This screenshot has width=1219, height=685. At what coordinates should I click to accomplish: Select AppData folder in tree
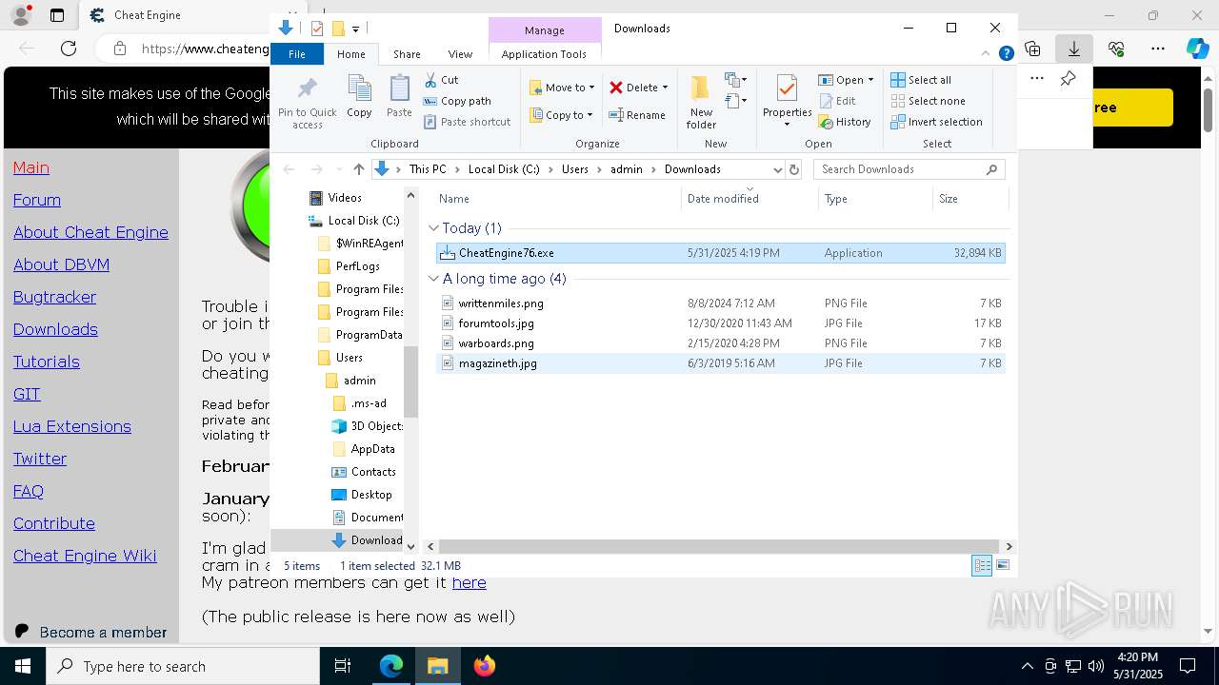[x=372, y=449]
